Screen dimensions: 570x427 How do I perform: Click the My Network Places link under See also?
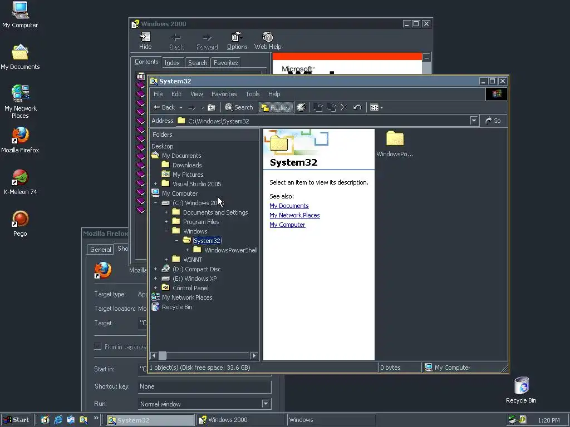(294, 215)
